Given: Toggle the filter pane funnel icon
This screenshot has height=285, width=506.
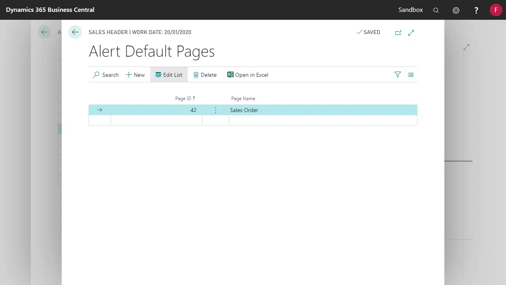Looking at the screenshot, I should click(398, 75).
